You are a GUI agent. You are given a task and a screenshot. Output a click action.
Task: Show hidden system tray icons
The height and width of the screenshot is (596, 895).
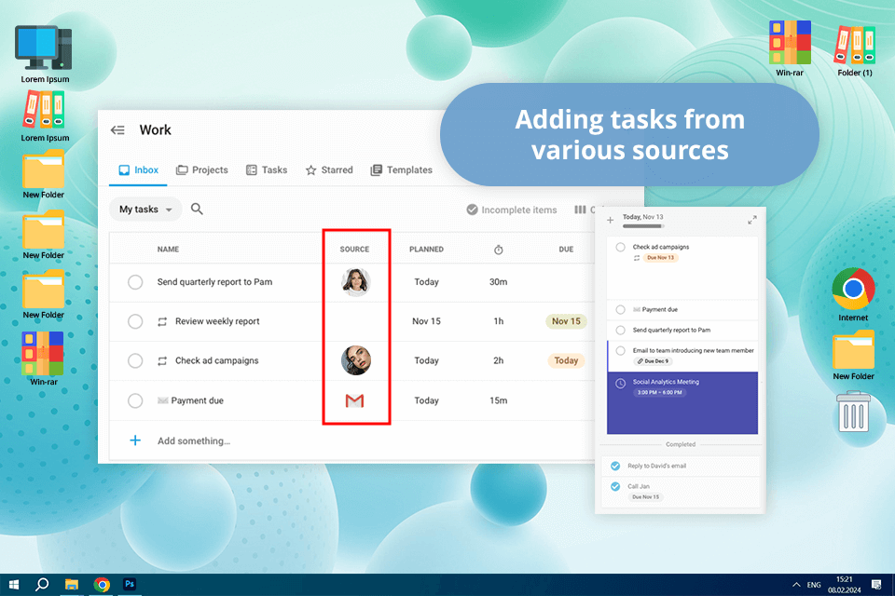coord(796,585)
